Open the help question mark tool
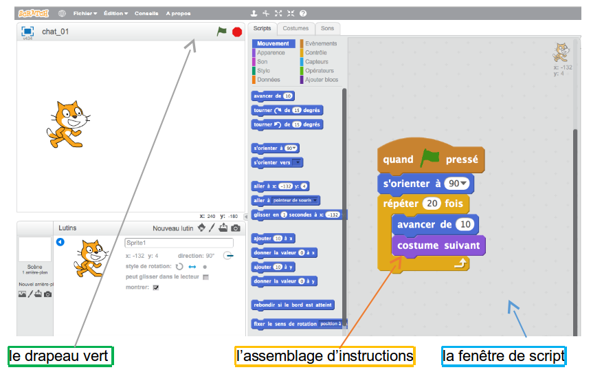 pyautogui.click(x=303, y=13)
